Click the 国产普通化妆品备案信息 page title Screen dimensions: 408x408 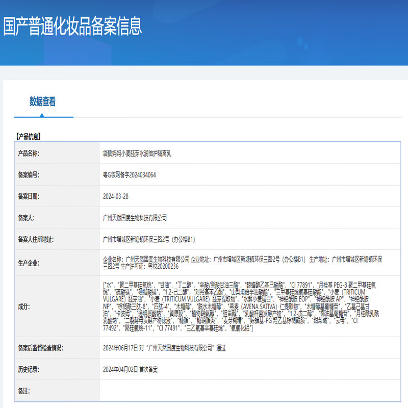click(72, 26)
